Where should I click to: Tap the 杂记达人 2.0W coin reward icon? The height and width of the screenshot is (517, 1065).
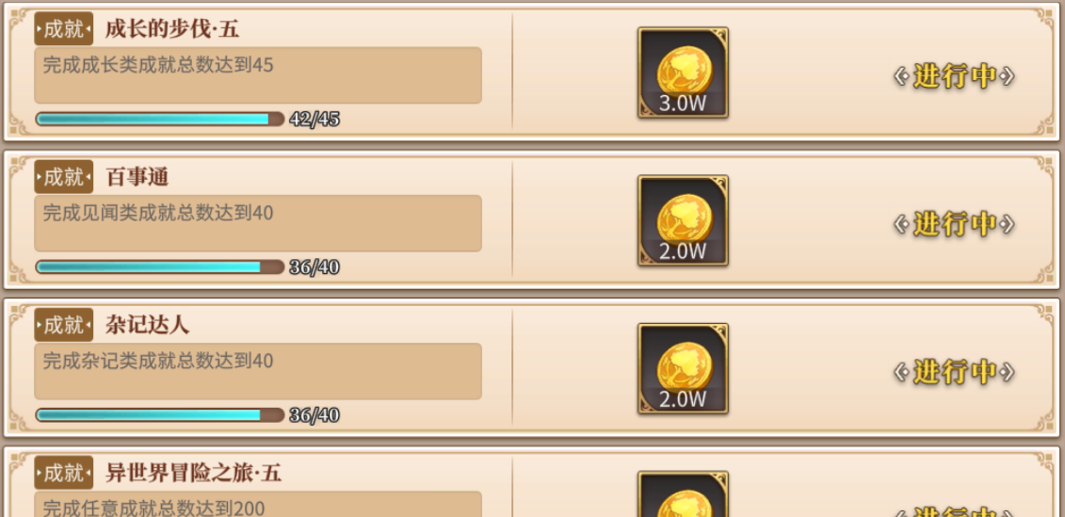click(683, 369)
